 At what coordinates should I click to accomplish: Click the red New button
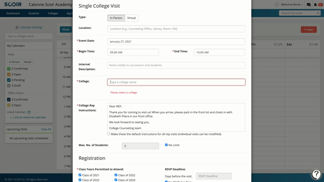click(309, 29)
